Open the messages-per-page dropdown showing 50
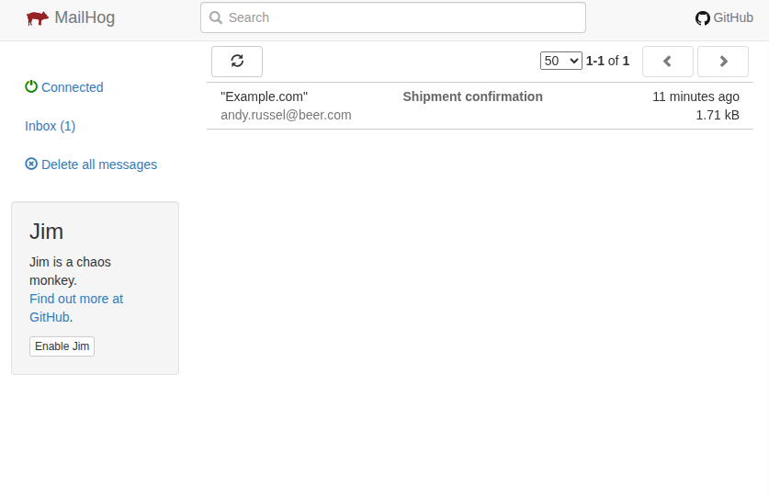The width and height of the screenshot is (769, 499). pyautogui.click(x=561, y=61)
